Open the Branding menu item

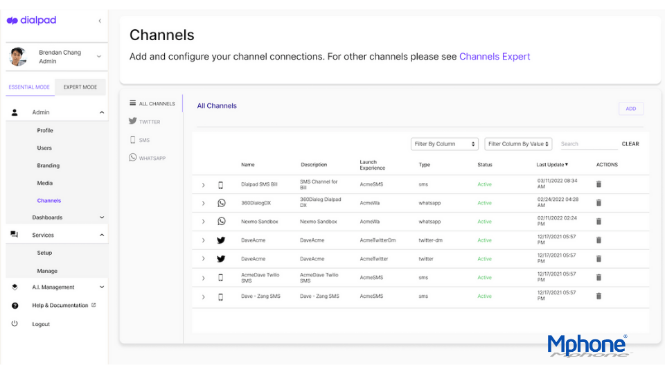[48, 166]
